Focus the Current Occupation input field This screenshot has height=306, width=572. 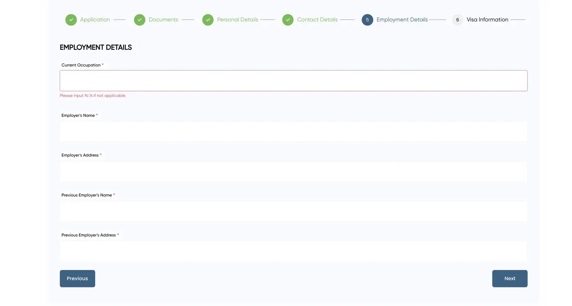pyautogui.click(x=293, y=80)
